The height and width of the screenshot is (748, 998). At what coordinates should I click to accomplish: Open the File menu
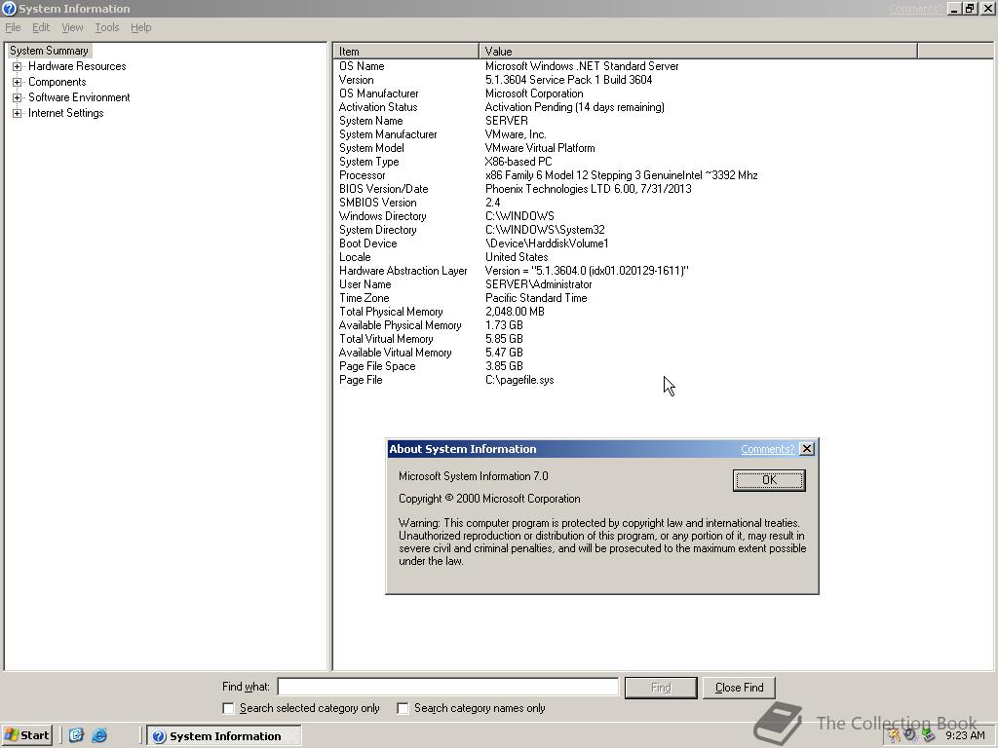(13, 27)
